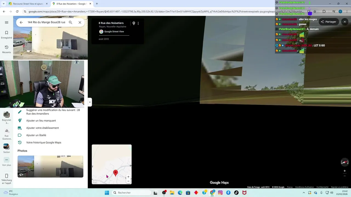The width and height of the screenshot is (351, 197).
Task: Close the 'Parcourez Street View' tab
Action: [47, 4]
